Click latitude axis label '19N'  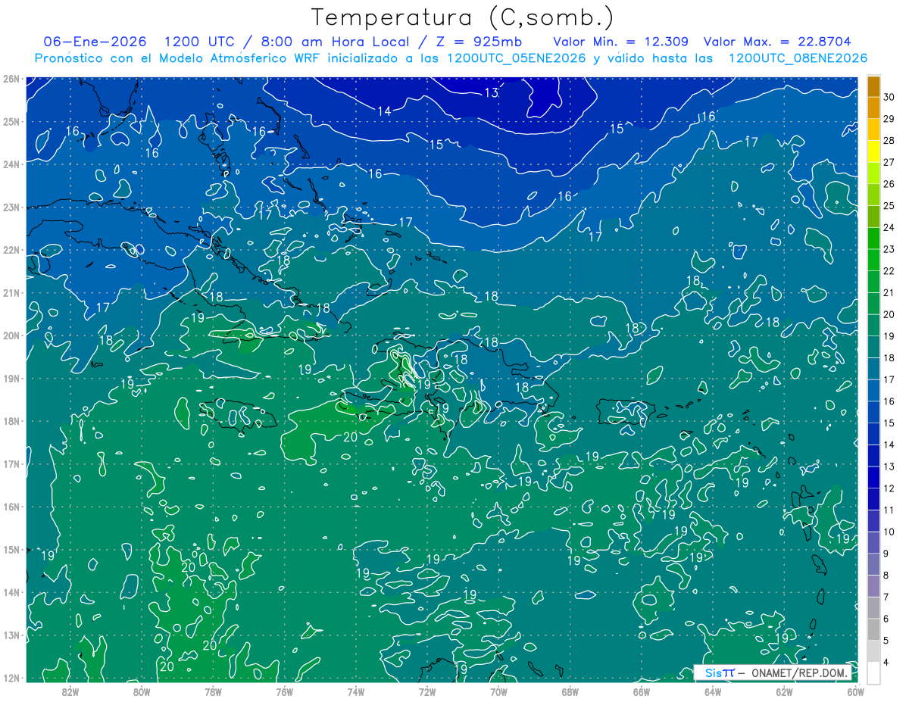tap(11, 378)
